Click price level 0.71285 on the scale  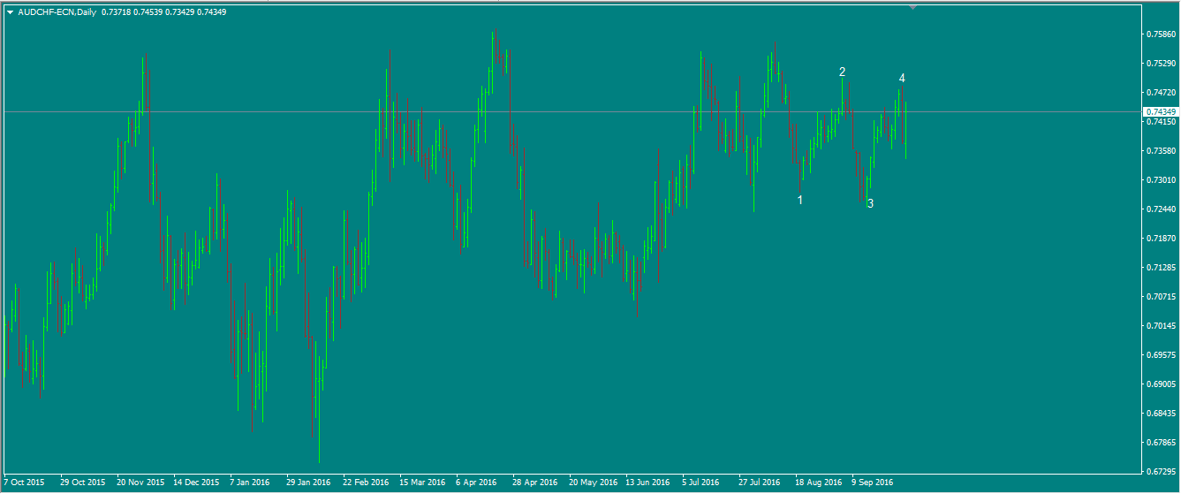1160,268
